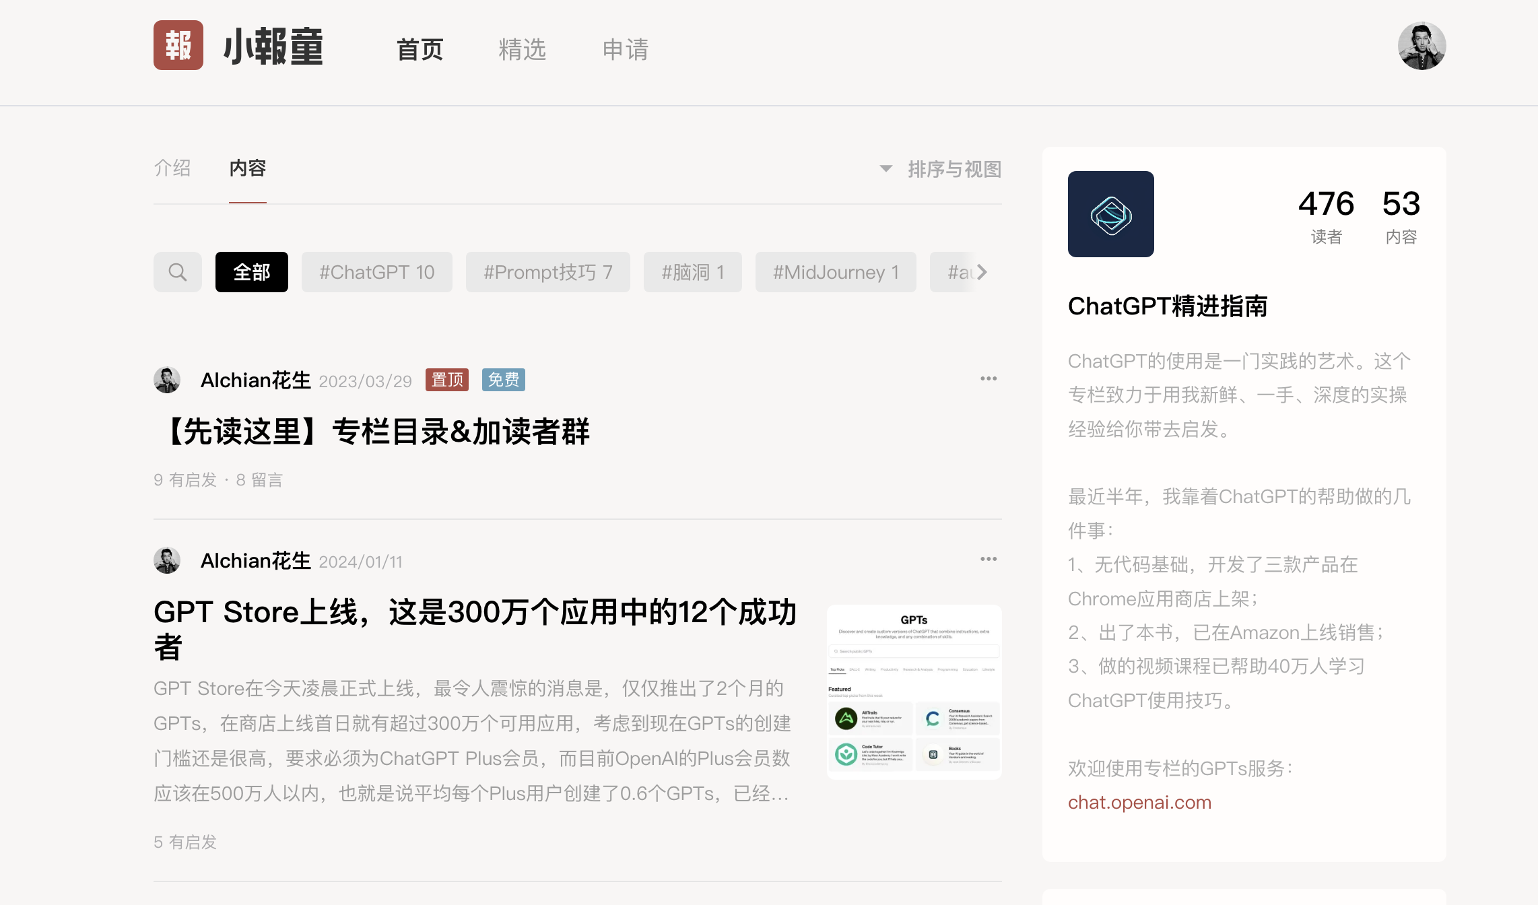Screen dimensions: 1538x905
Task: Click the red 報 logo icon
Action: click(x=178, y=45)
